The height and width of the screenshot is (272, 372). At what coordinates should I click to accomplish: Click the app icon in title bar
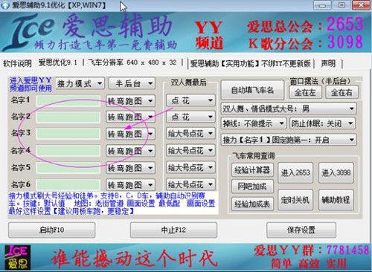(x=5, y=5)
